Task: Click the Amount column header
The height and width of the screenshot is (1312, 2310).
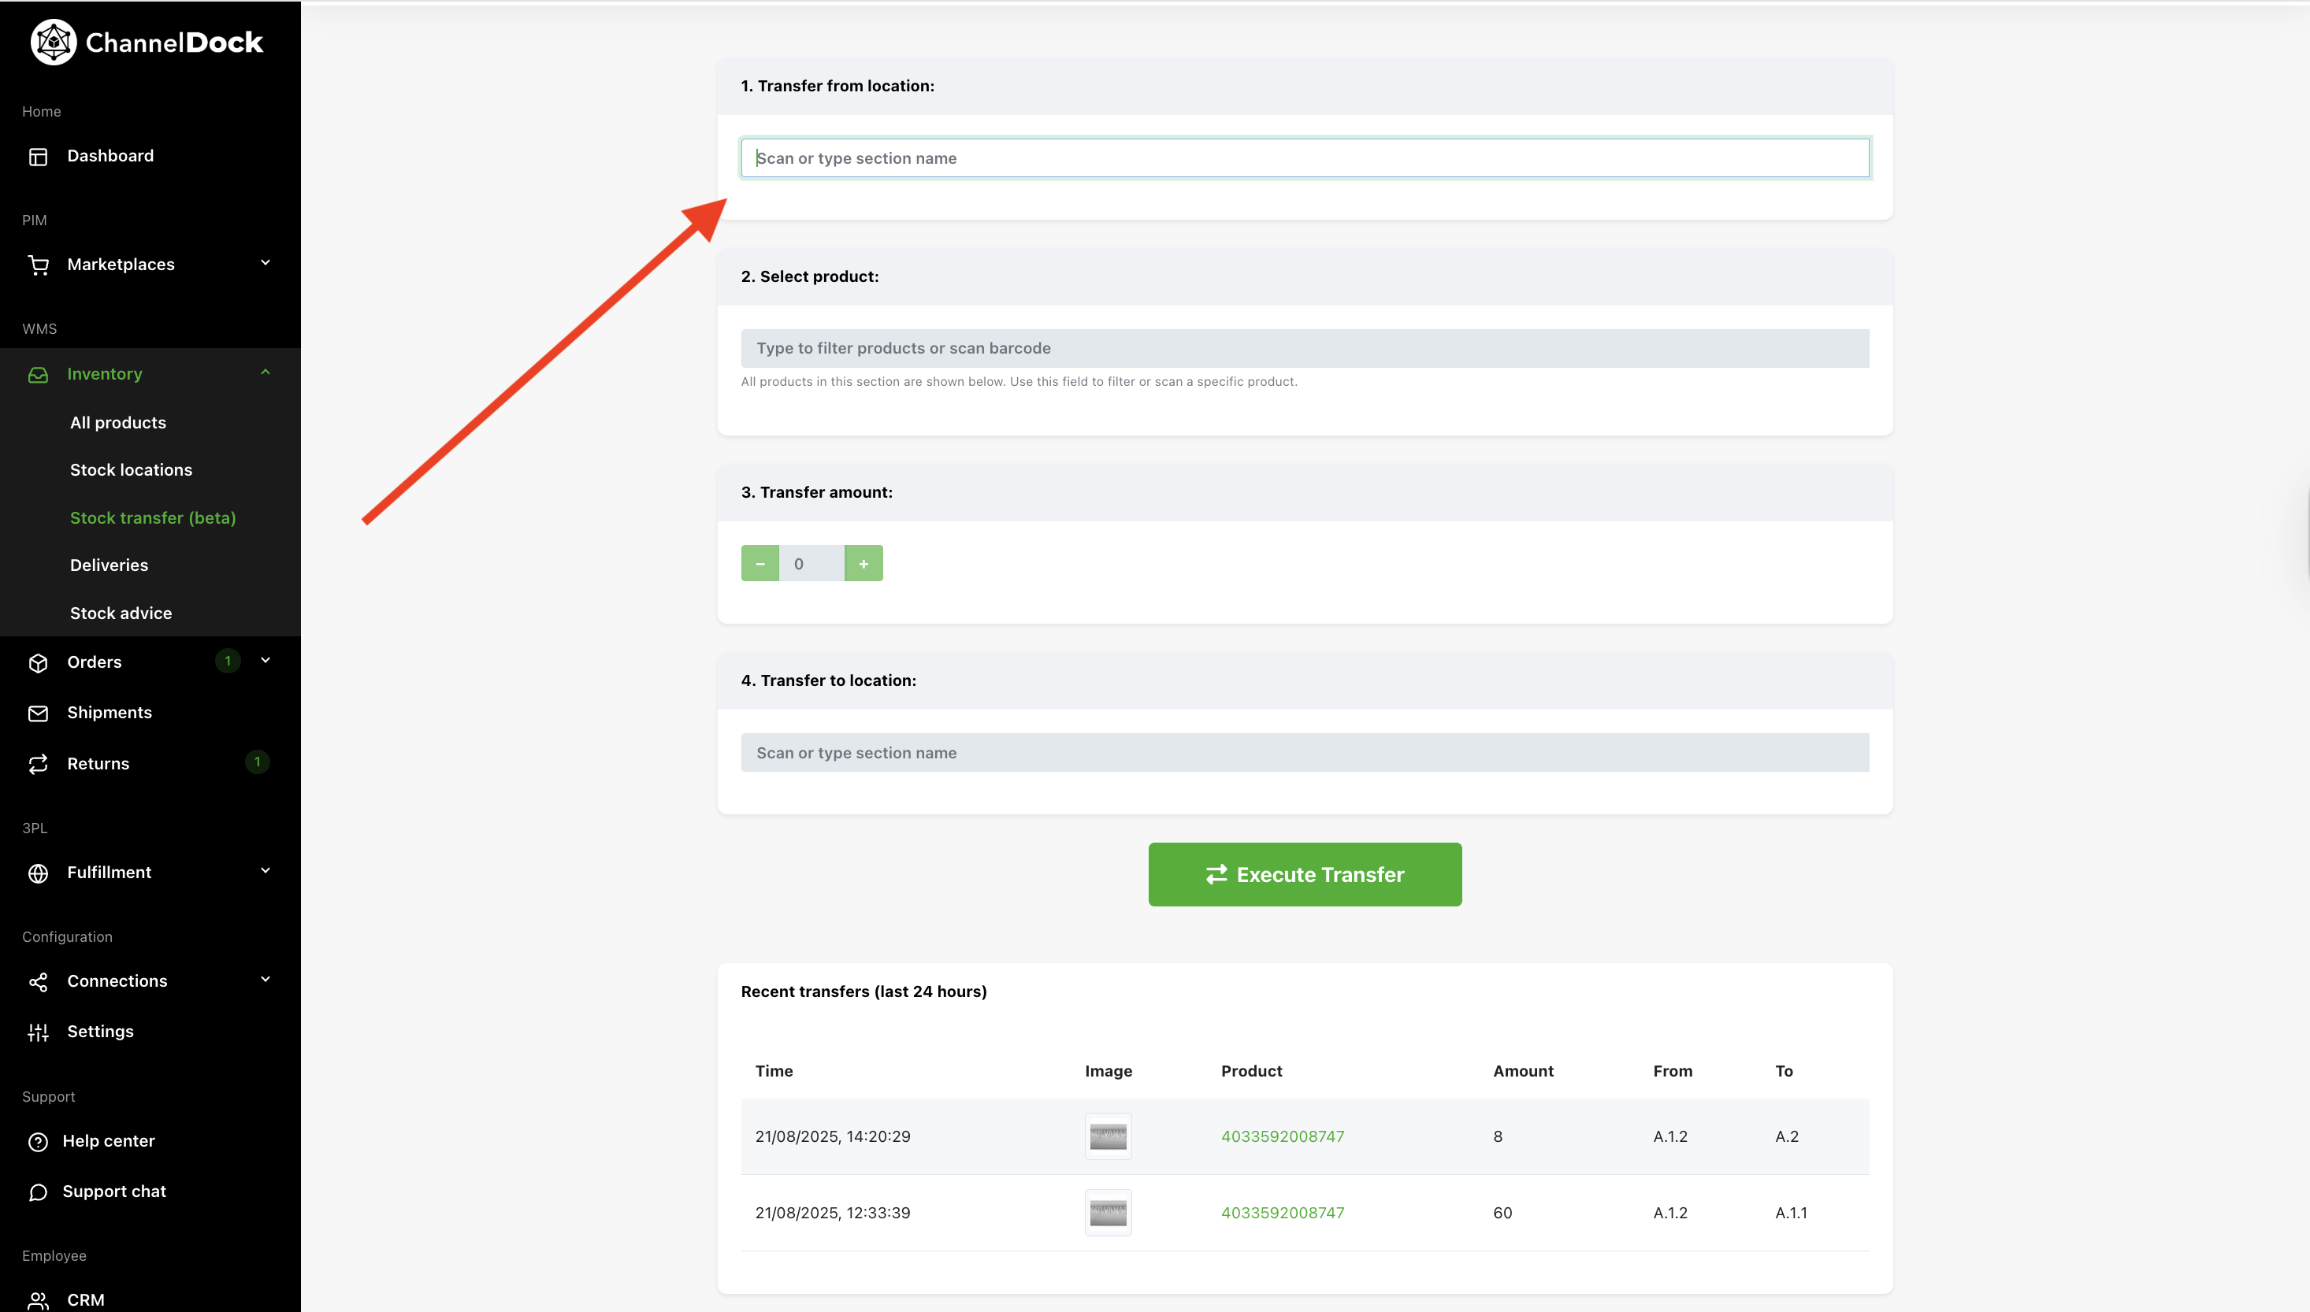Action: (1523, 1071)
